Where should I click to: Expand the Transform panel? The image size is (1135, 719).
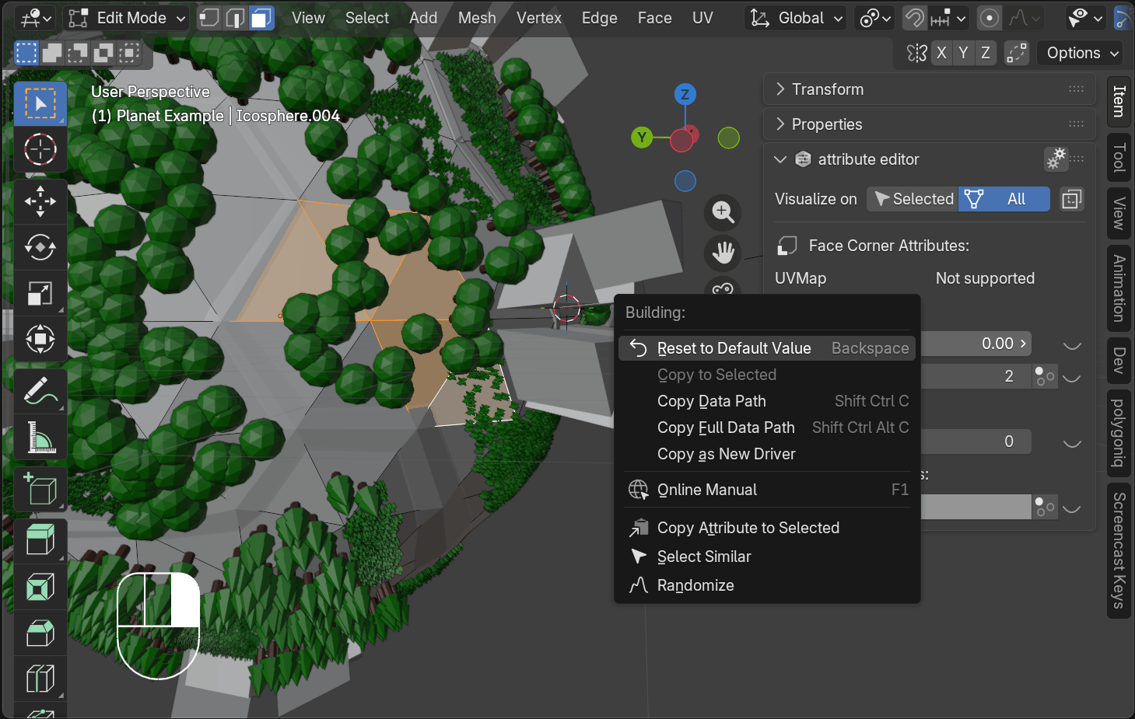(930, 89)
